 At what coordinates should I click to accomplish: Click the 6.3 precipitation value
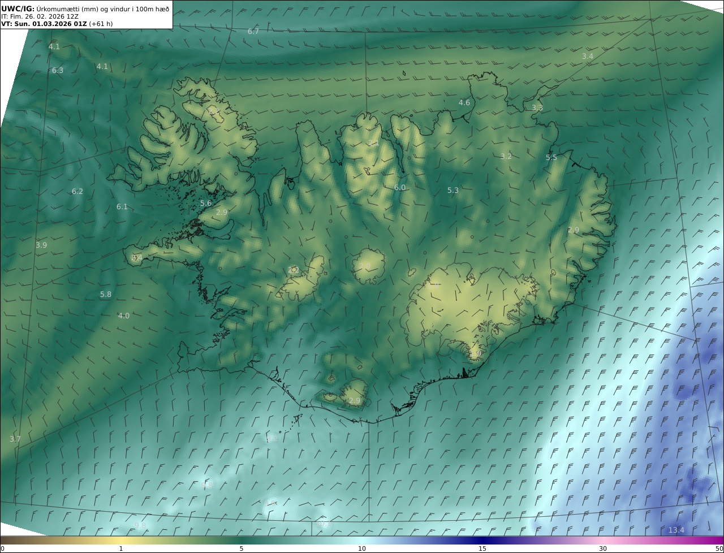[58, 71]
